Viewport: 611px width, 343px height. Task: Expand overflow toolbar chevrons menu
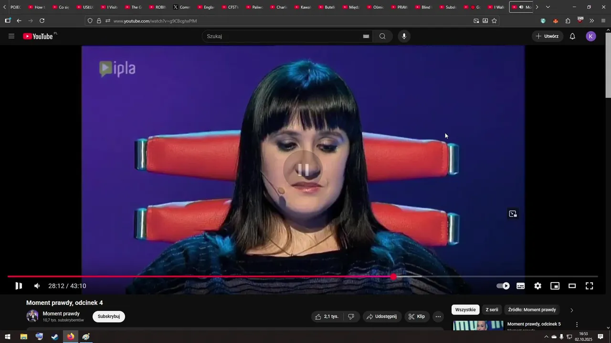pyautogui.click(x=591, y=21)
